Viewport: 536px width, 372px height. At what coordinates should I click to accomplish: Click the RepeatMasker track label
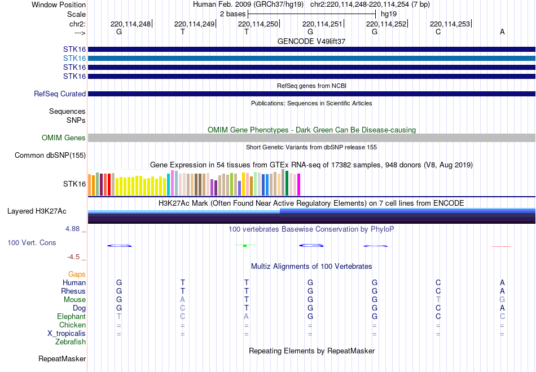(x=62, y=358)
